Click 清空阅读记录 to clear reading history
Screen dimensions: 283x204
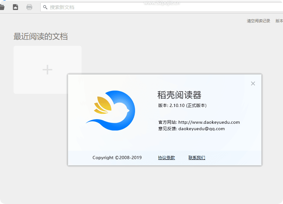point(258,21)
